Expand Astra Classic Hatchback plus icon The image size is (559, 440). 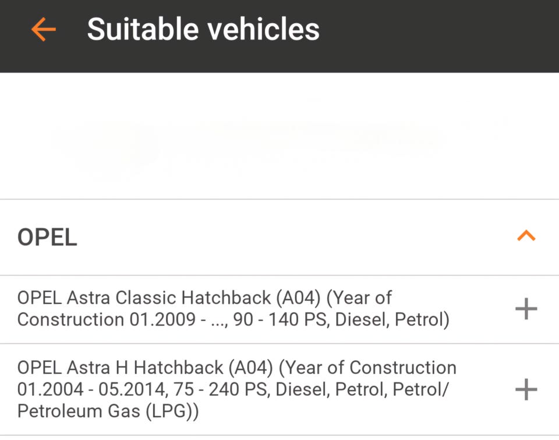(x=526, y=309)
